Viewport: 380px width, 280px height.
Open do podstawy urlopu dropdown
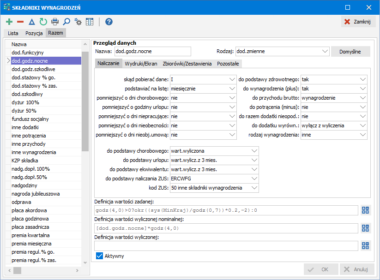click(254, 160)
